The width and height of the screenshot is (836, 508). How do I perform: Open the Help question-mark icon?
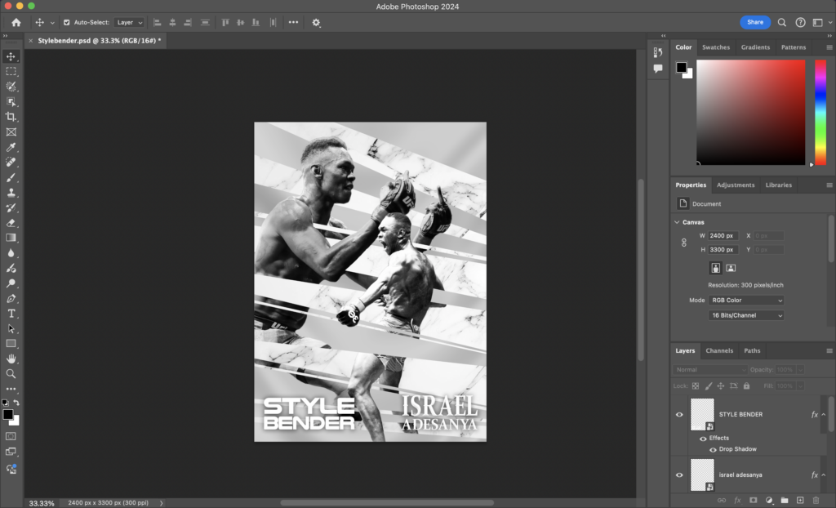tap(800, 22)
